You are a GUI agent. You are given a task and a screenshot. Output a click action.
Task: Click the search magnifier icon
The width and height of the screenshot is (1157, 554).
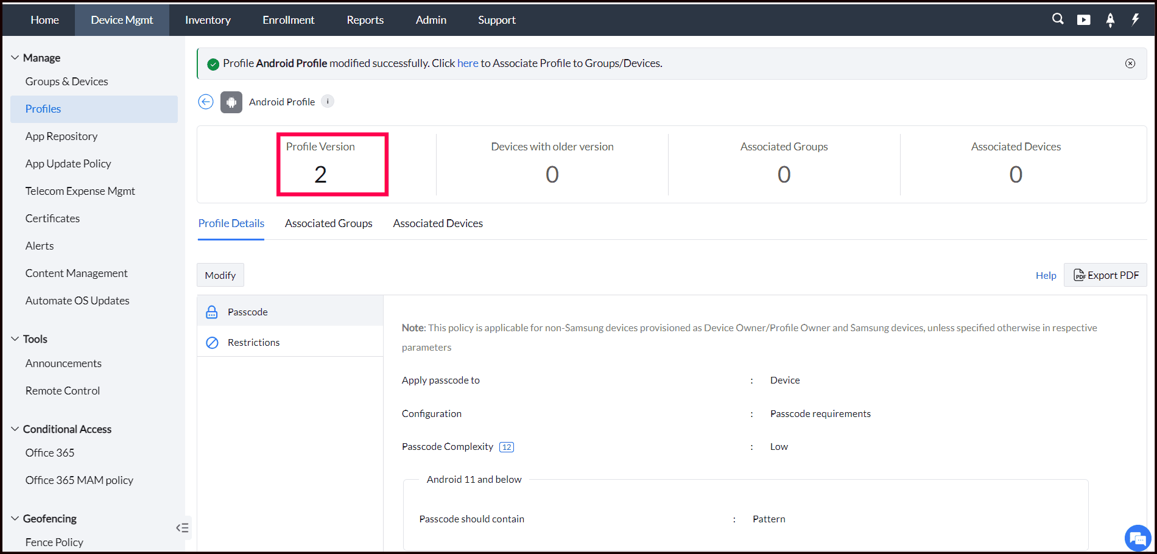(1058, 19)
